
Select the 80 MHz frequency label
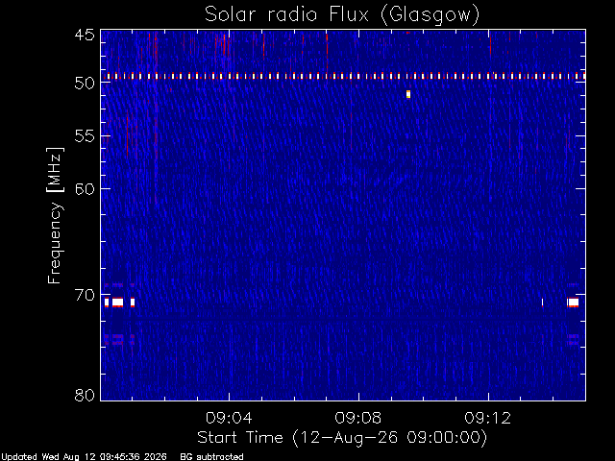[85, 395]
